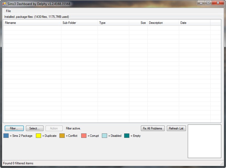Click the '= Disabled' legend label
Screen dimensions: 226x168
point(115,136)
